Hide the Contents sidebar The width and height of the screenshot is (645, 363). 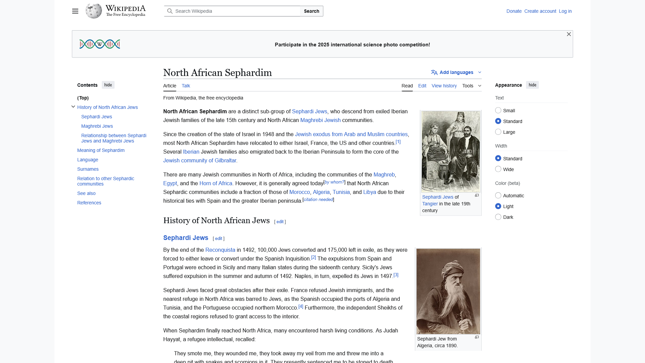108,85
